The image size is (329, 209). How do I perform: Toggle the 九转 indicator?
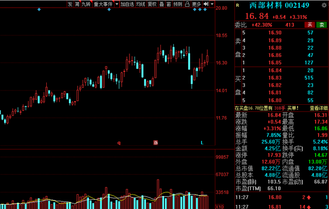point(86,4)
